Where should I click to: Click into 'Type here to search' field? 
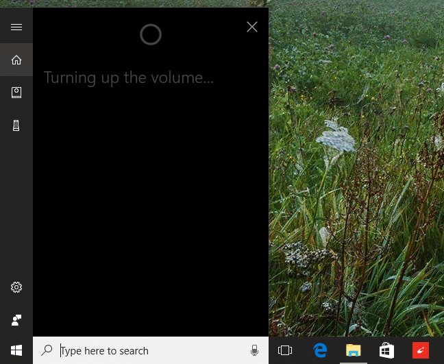[x=151, y=350]
